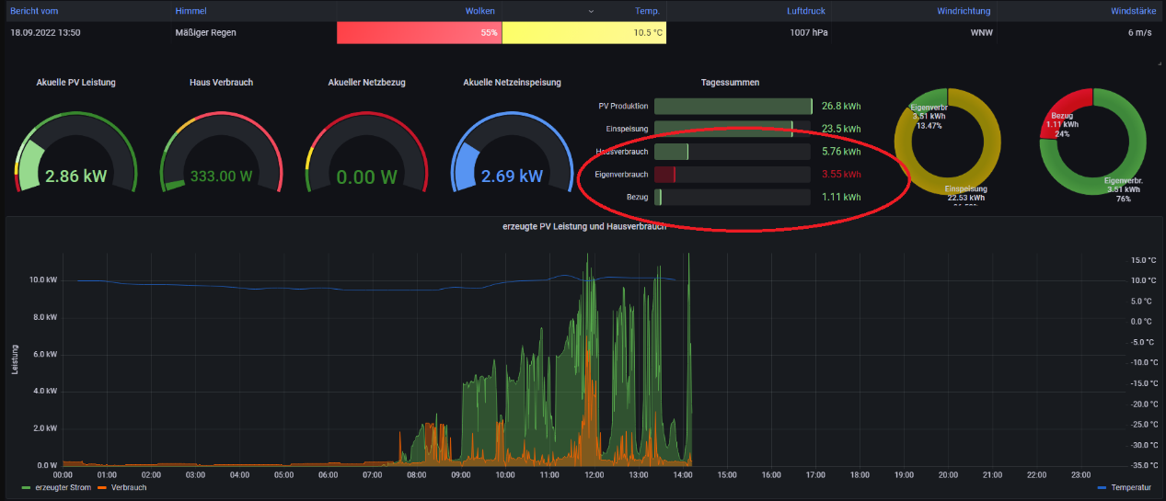Click the green erzeugter Strom legend color marker

pos(26,487)
